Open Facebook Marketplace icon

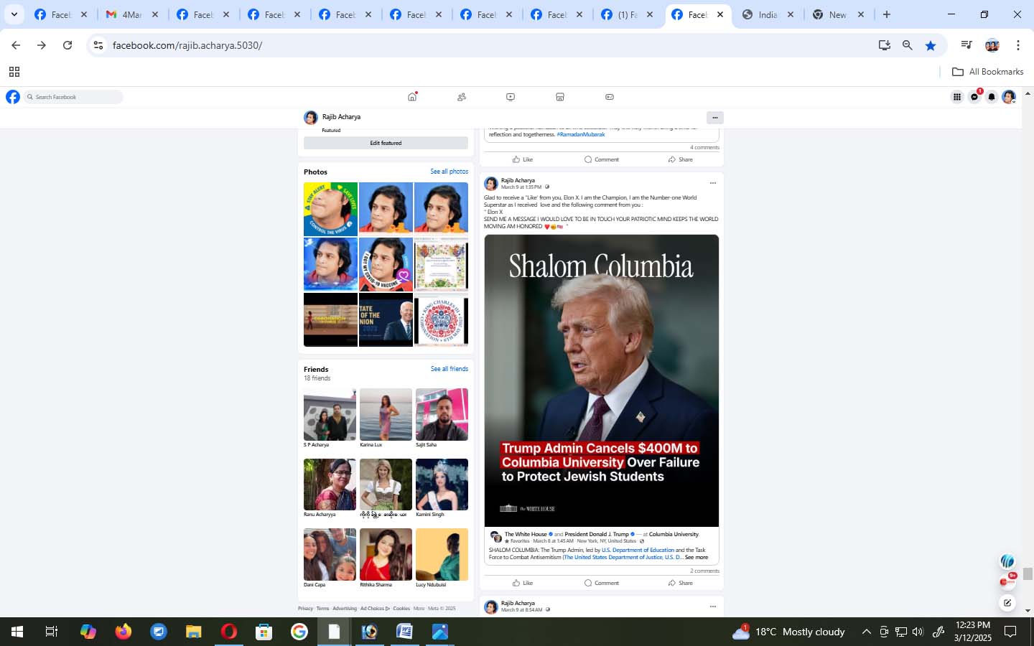pos(560,97)
